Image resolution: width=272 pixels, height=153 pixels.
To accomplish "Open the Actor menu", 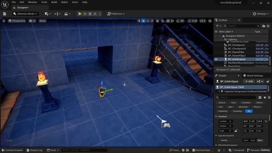I will tap(75, 2).
